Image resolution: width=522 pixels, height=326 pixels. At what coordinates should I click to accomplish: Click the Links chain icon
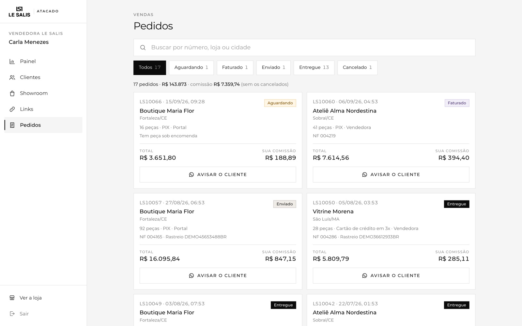coord(12,109)
